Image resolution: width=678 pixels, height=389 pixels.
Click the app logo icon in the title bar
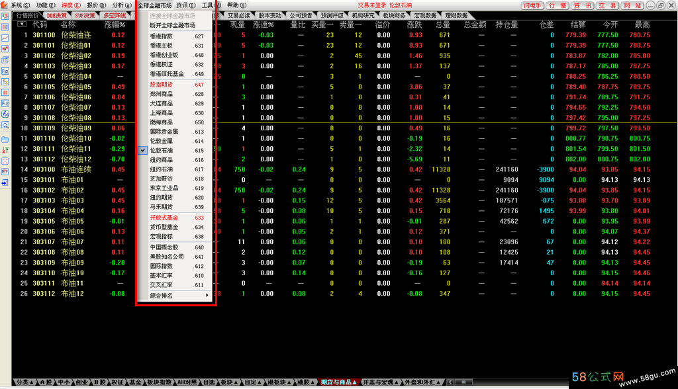pyautogui.click(x=5, y=5)
